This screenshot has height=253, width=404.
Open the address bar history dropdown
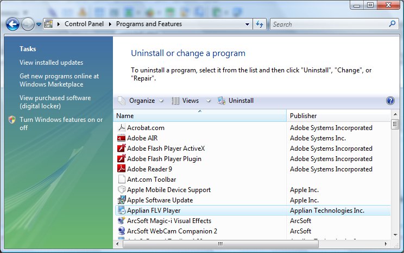click(247, 24)
